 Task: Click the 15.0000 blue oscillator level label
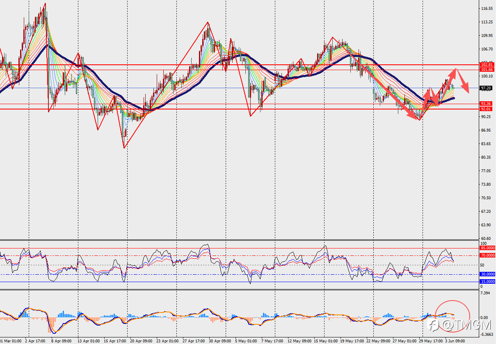pyautogui.click(x=487, y=282)
